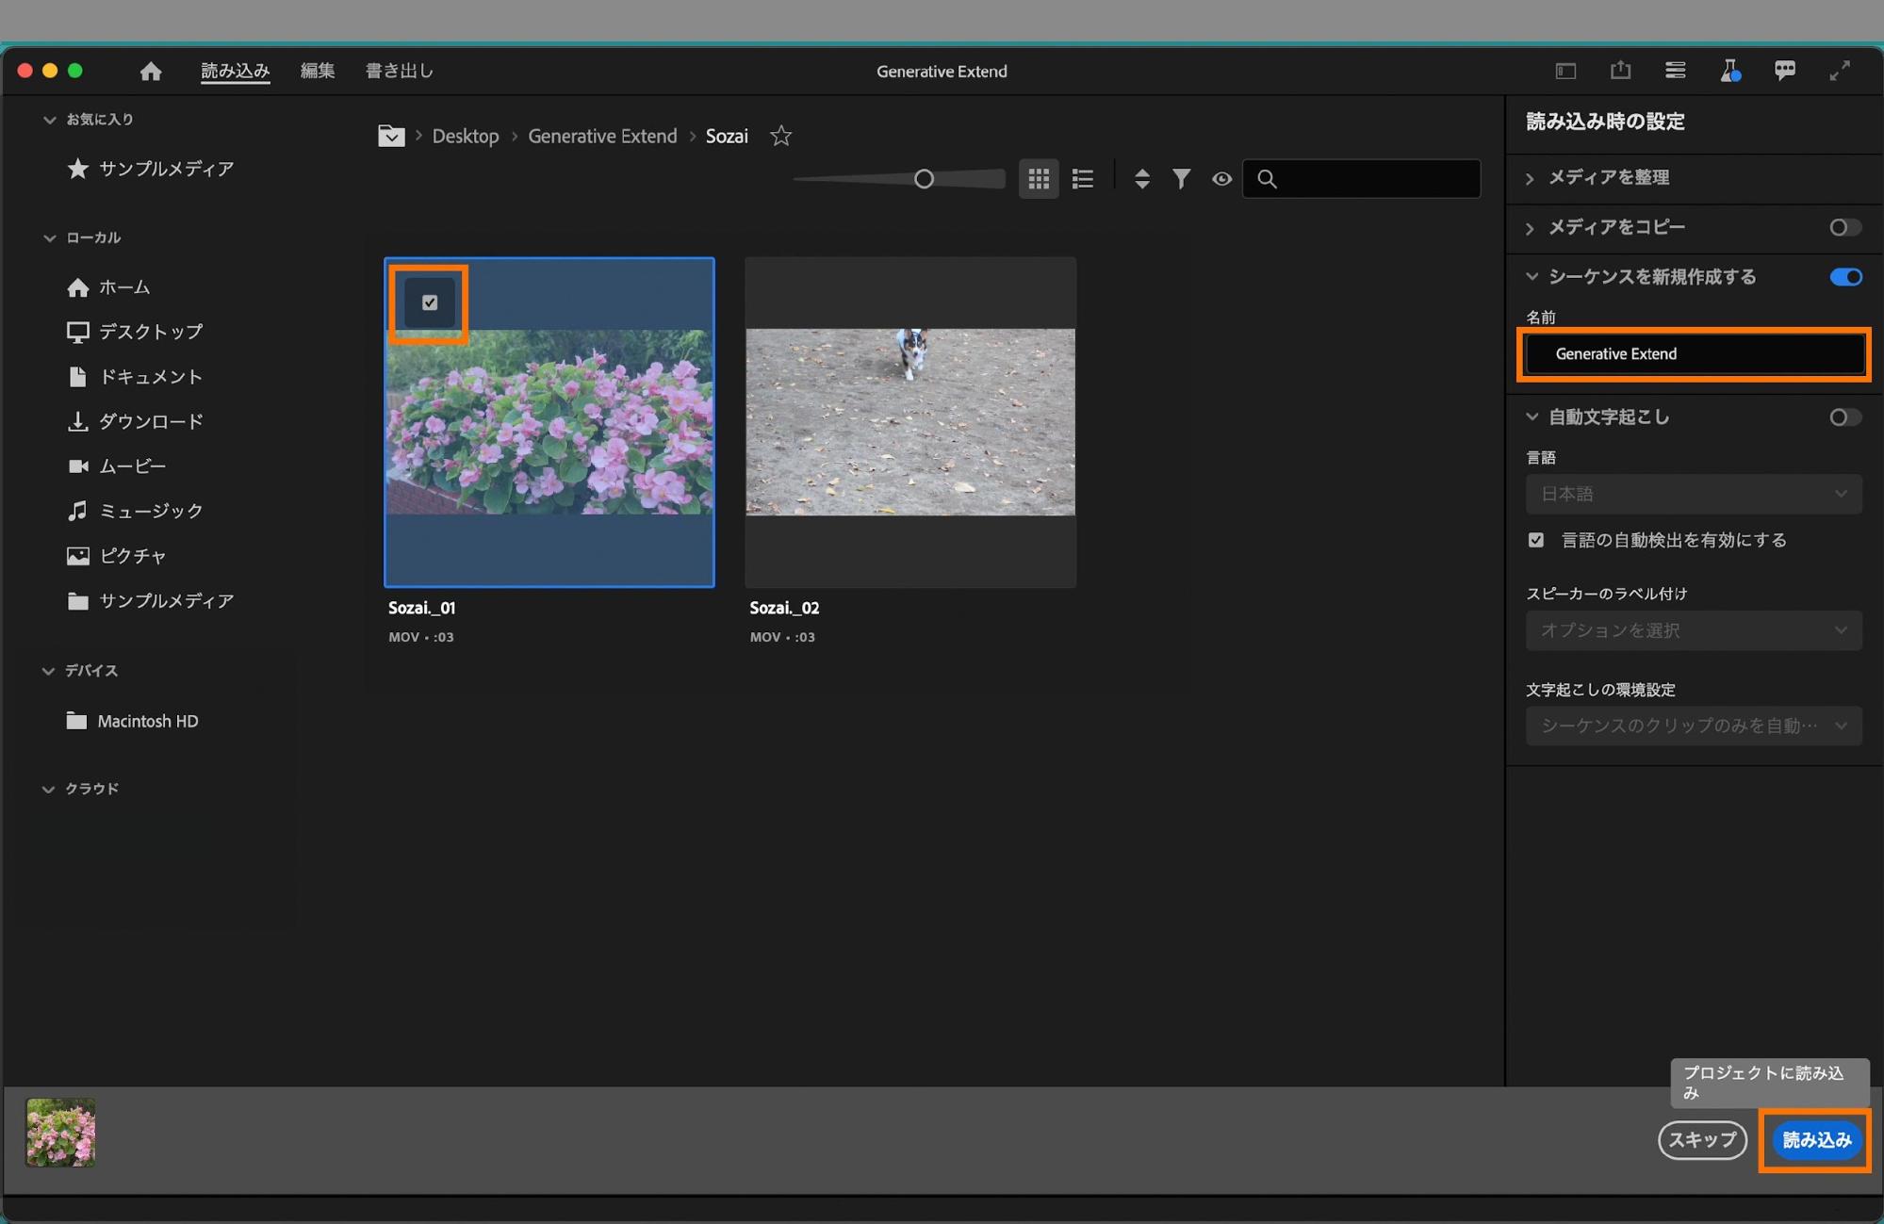This screenshot has width=1884, height=1224.
Task: Open the Quick Export share icon
Action: (x=1620, y=71)
